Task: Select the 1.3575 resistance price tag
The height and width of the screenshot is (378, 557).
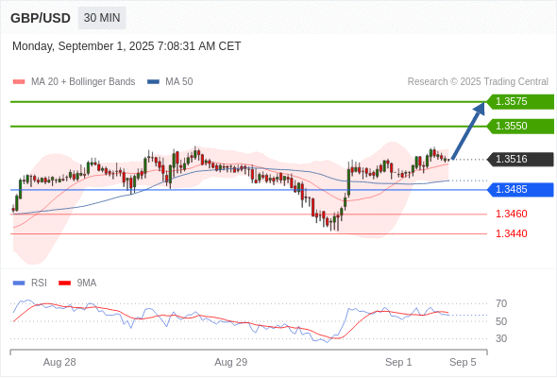Action: (520, 102)
